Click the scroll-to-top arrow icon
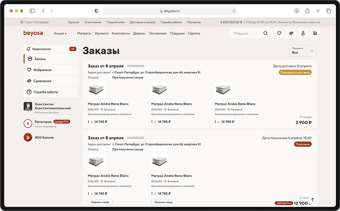Viewport: 340px width, 211px height. [312, 200]
